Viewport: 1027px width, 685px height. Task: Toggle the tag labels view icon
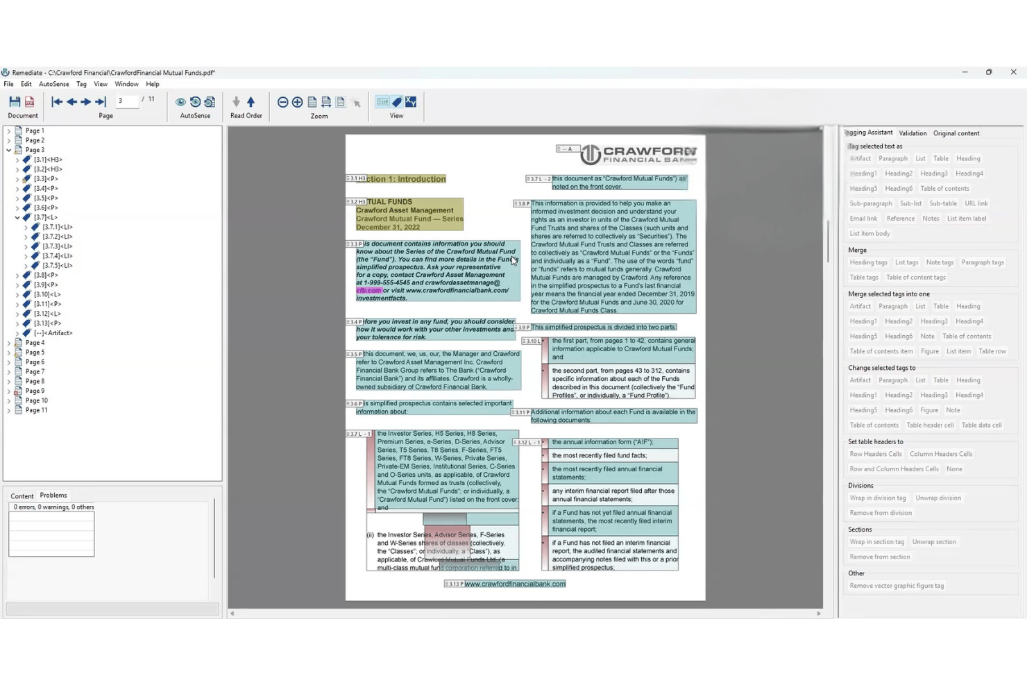click(x=382, y=102)
